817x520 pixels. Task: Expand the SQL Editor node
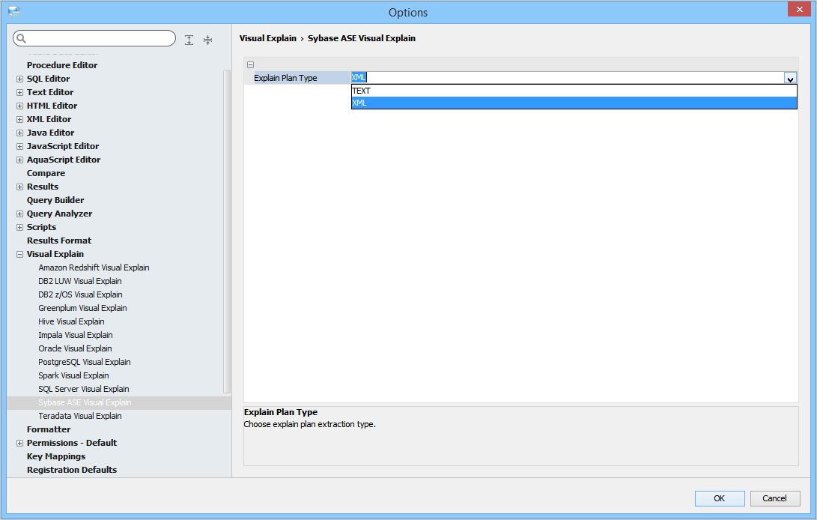tap(19, 79)
